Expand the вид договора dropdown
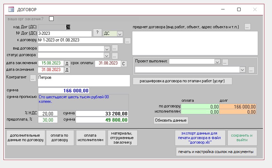 pos(107,48)
